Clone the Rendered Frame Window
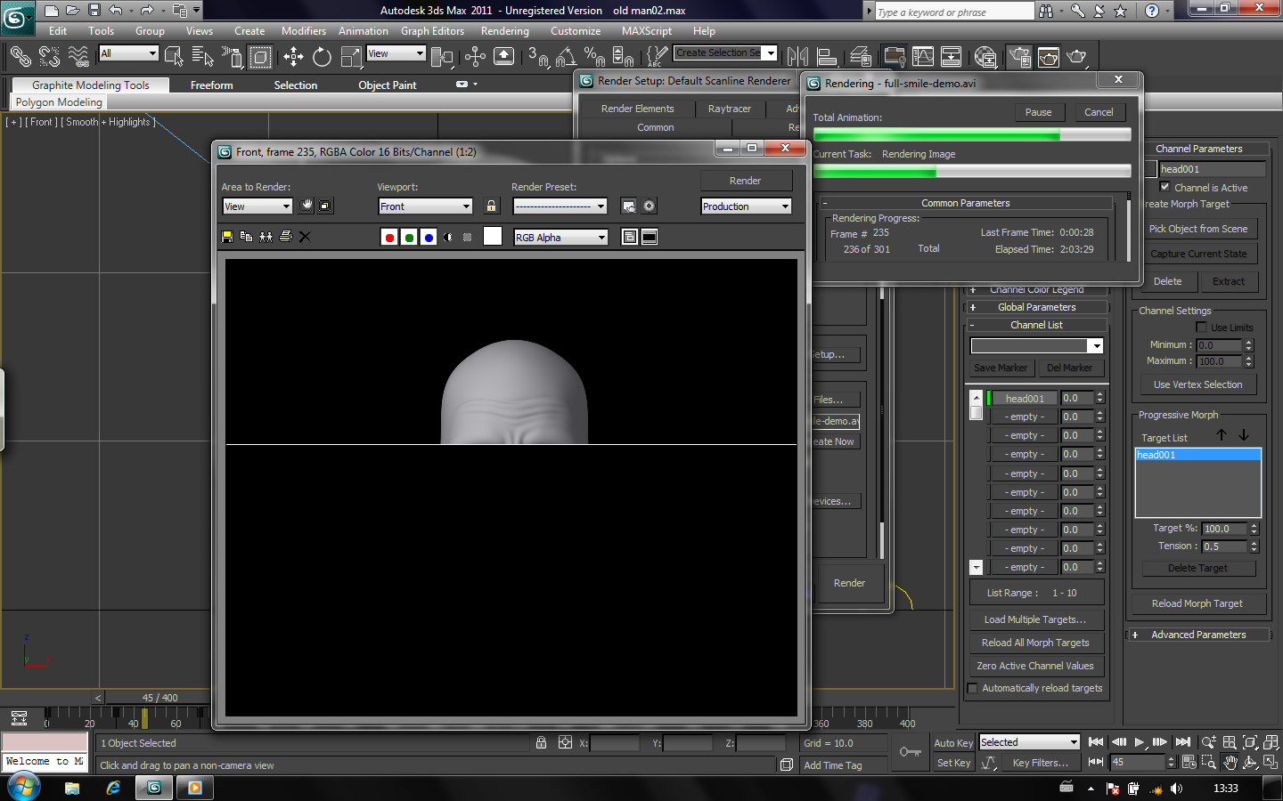Viewport: 1283px width, 801px height. point(265,237)
